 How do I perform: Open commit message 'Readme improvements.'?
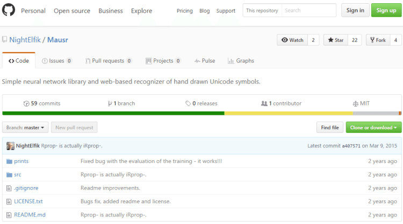(x=110, y=188)
